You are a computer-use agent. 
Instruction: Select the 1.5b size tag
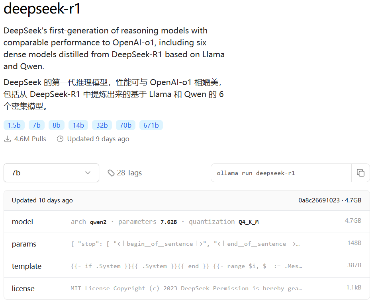[14, 125]
